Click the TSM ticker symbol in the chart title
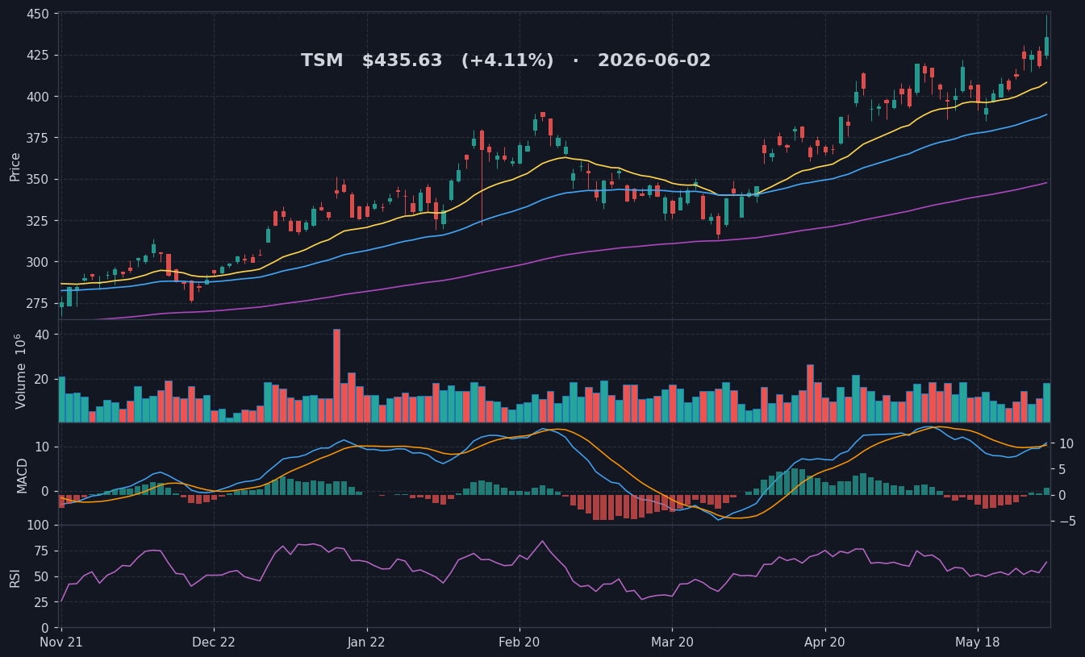 coord(322,61)
